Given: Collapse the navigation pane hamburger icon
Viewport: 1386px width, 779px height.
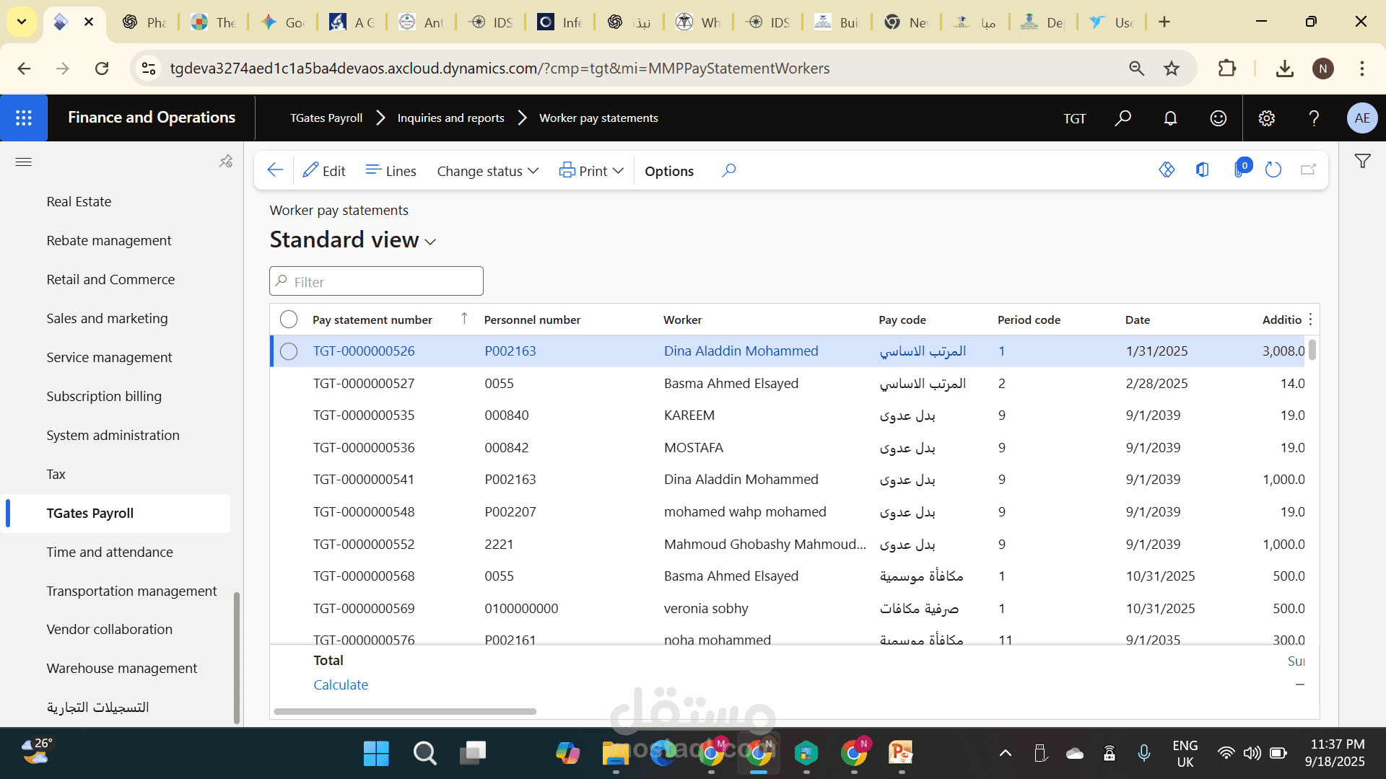Looking at the screenshot, I should [x=23, y=162].
